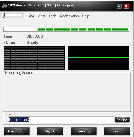Click the Save group label
134x137 pixels.
click(10, 114)
